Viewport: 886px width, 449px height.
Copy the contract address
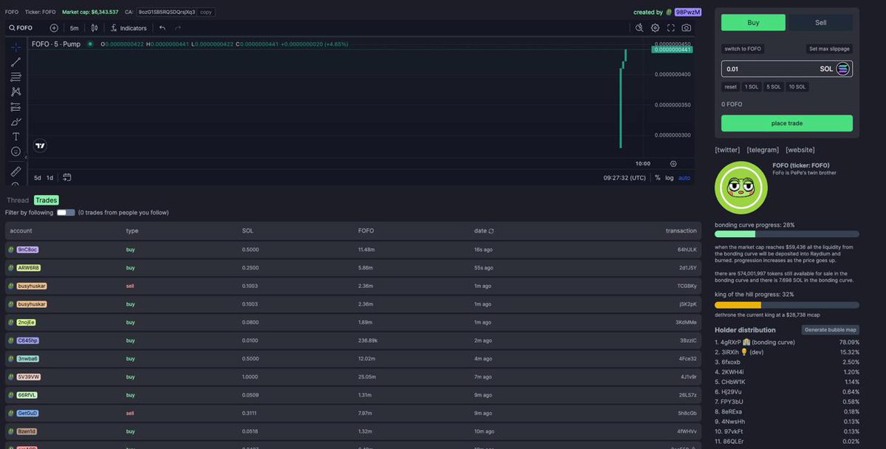207,12
